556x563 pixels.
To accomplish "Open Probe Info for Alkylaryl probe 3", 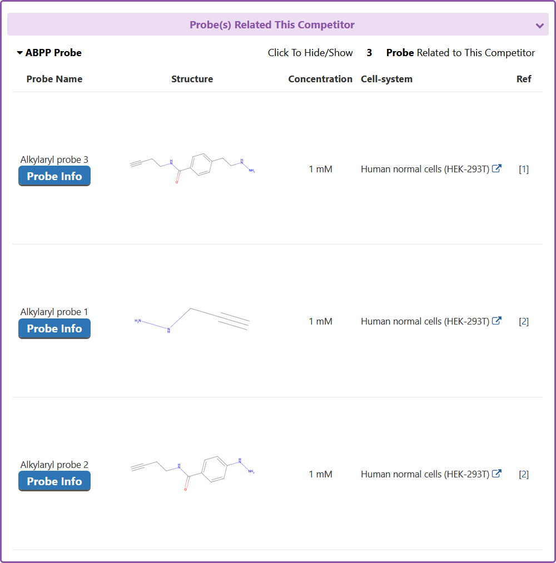I will pyautogui.click(x=54, y=176).
